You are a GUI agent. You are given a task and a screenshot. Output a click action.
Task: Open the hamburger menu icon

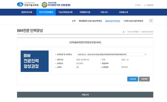[151, 21]
